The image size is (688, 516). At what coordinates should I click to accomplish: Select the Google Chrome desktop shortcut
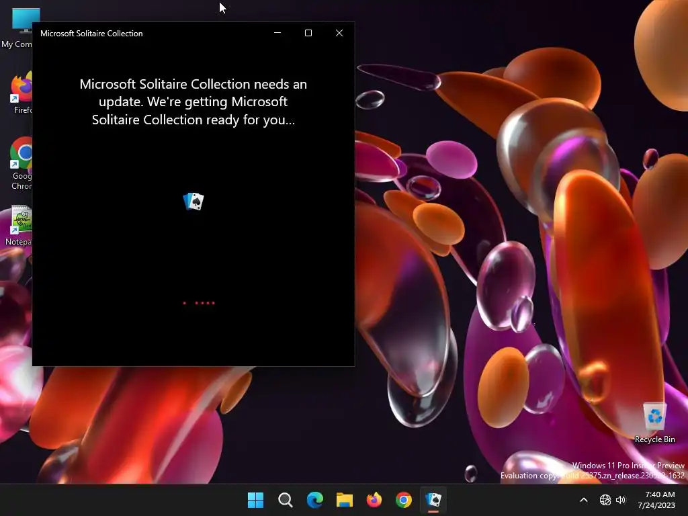point(21,163)
